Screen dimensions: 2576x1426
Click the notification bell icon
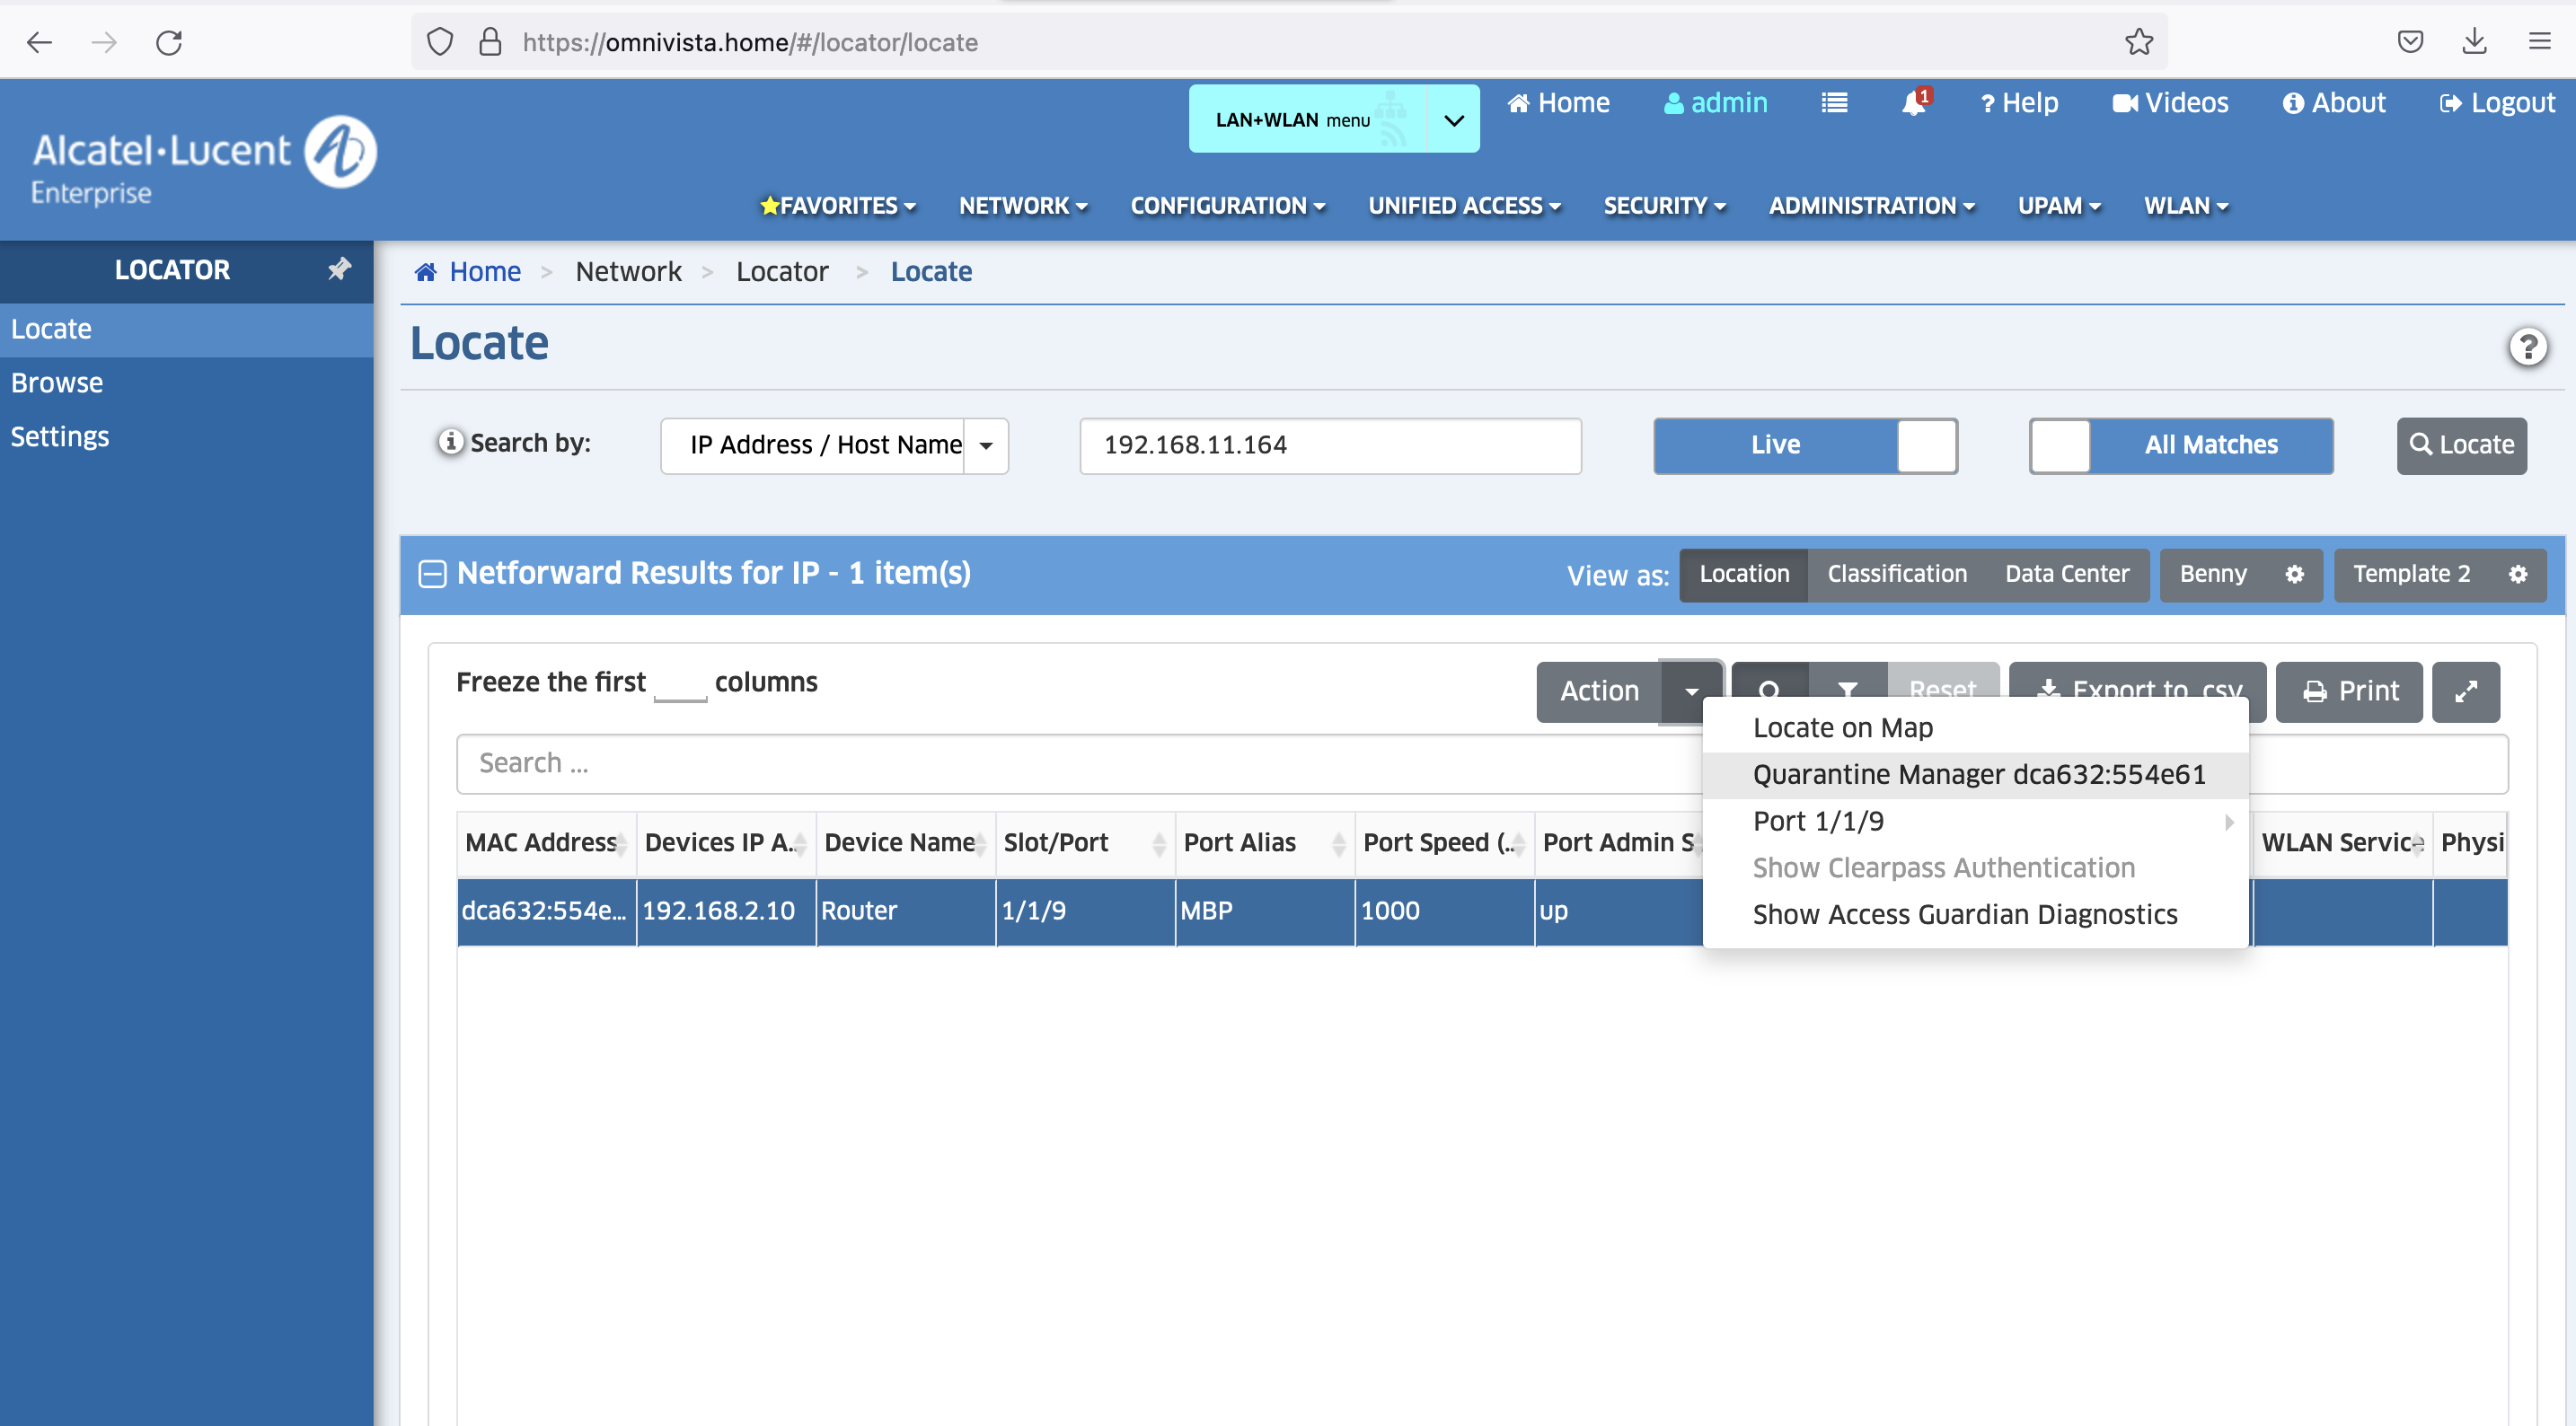click(1913, 103)
